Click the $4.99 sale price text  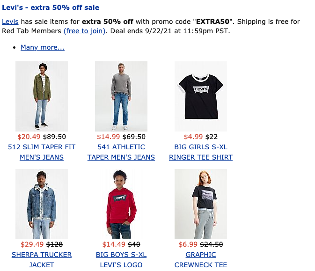pyautogui.click(x=193, y=137)
